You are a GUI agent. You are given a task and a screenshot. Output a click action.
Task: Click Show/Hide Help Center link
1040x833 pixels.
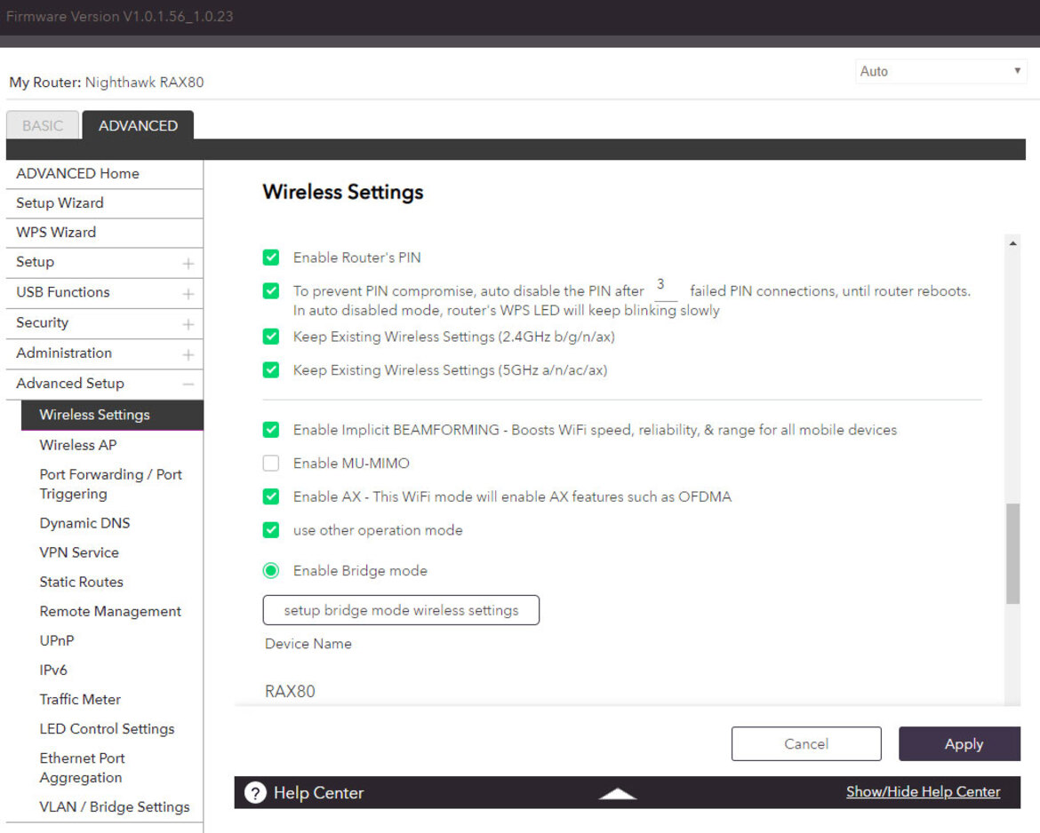[x=923, y=791]
